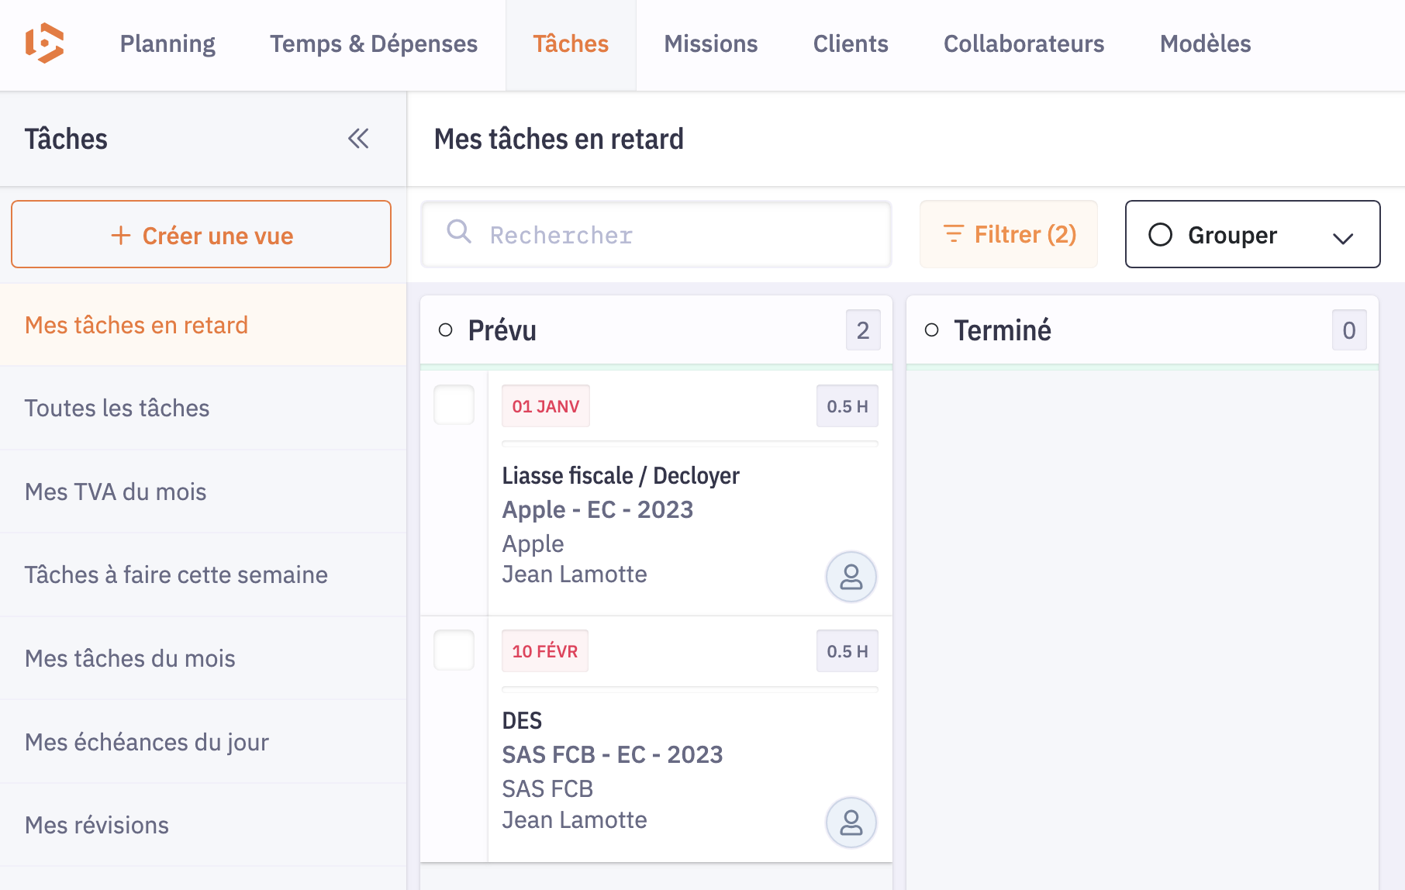Switch to the Tâches tab
Screen dimensions: 1405x890
(x=570, y=44)
